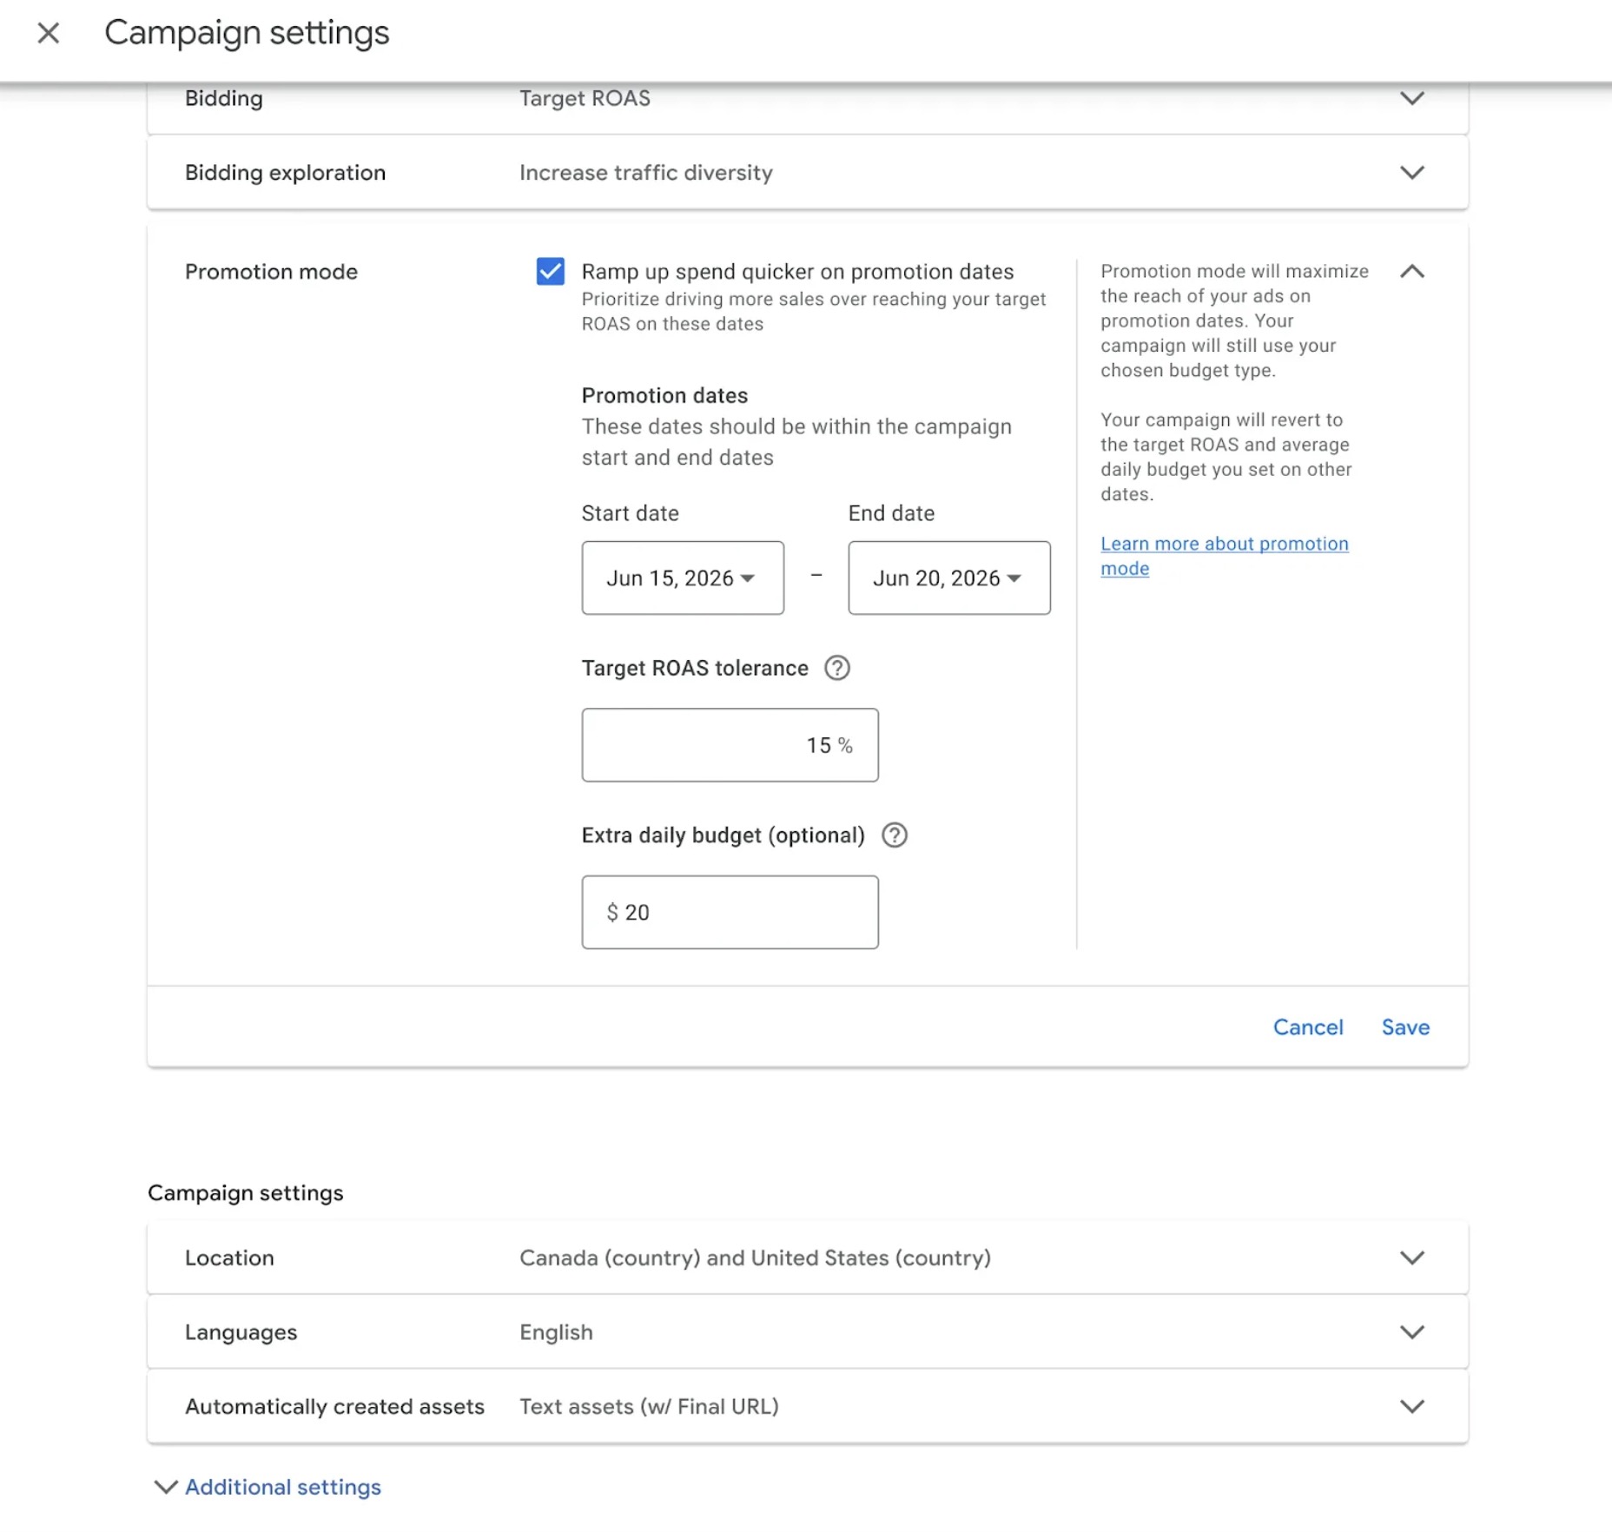Viewport: 1612px width, 1532px height.
Task: Click Text assets (w/ Final URL) value
Action: [x=649, y=1406]
